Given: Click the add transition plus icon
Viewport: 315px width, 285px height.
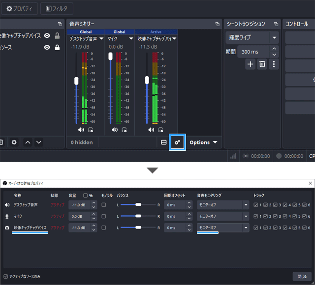Looking at the screenshot, I should click(251, 64).
